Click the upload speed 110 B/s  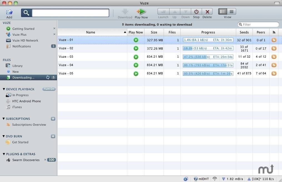tap(261, 179)
